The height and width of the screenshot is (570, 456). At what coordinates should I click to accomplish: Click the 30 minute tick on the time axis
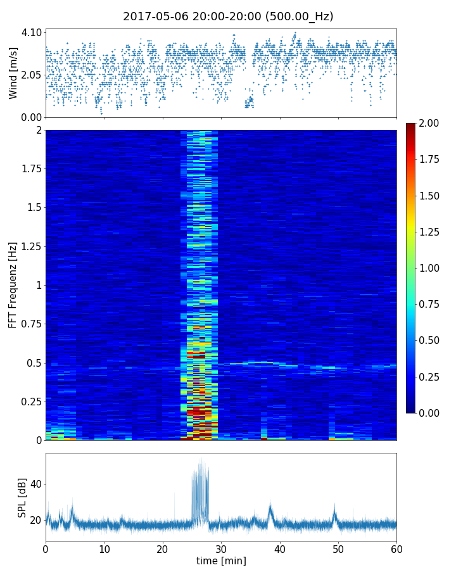[x=221, y=548]
